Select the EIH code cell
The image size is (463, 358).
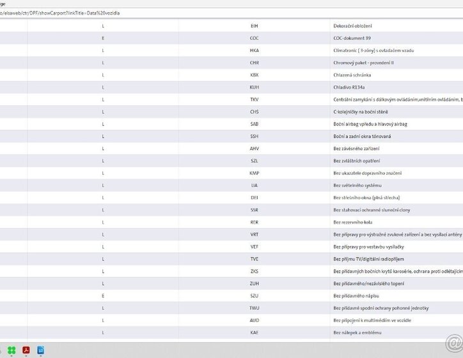[x=254, y=26]
